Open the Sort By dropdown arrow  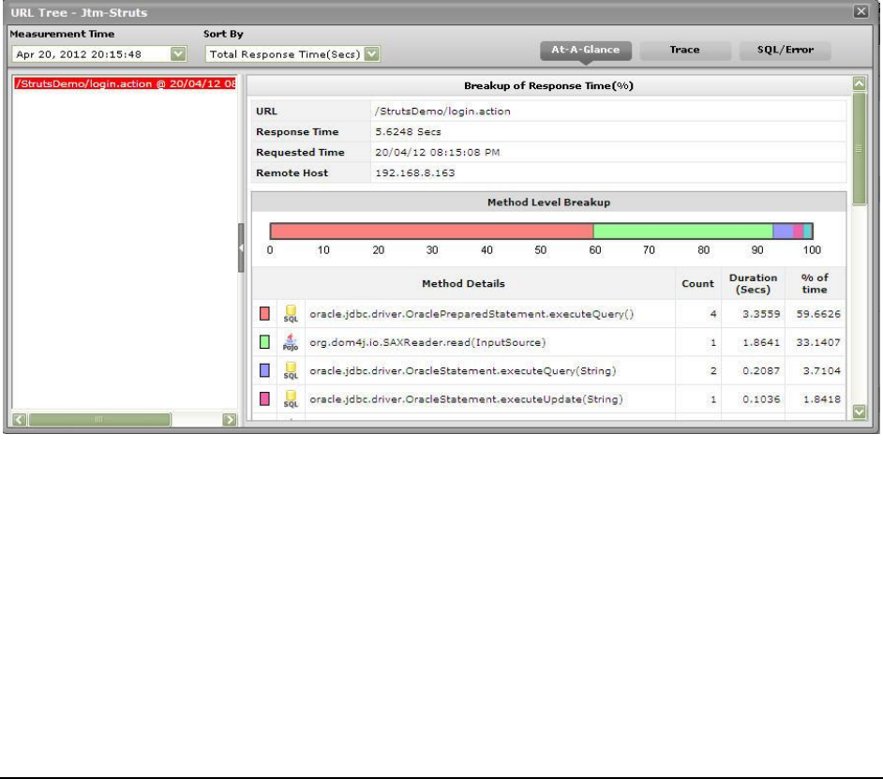click(x=372, y=54)
